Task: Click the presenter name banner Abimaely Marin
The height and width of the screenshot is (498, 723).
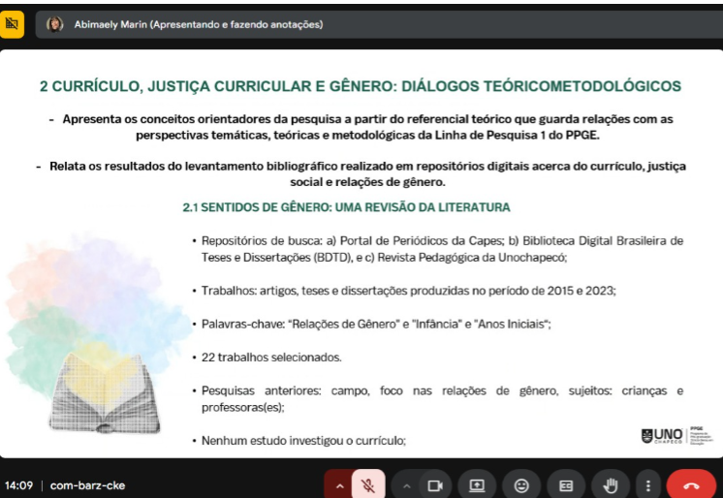Action: coord(199,24)
